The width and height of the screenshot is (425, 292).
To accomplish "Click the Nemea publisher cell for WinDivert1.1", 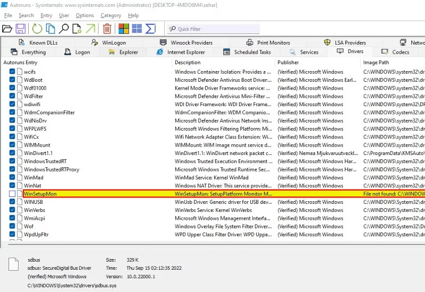I will (x=318, y=153).
